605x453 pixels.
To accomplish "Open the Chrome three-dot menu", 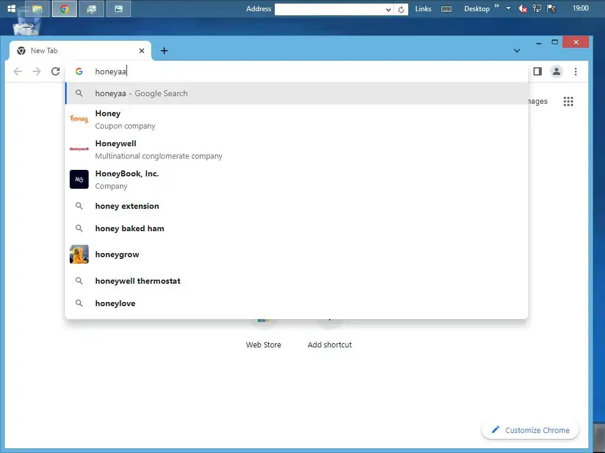I will click(x=575, y=71).
